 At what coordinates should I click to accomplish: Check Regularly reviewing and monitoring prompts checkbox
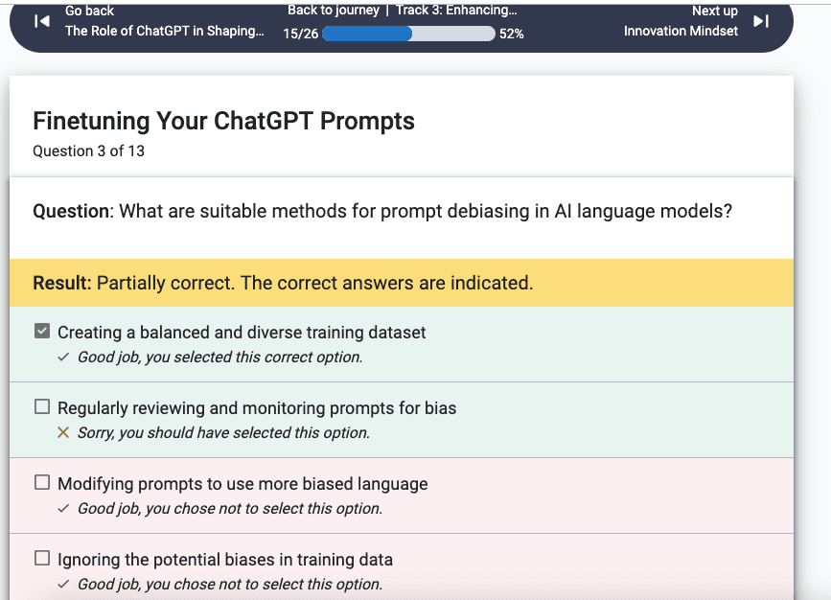point(42,407)
